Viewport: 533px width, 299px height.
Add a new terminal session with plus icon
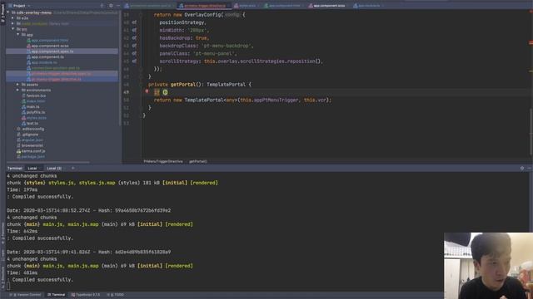(x=72, y=168)
